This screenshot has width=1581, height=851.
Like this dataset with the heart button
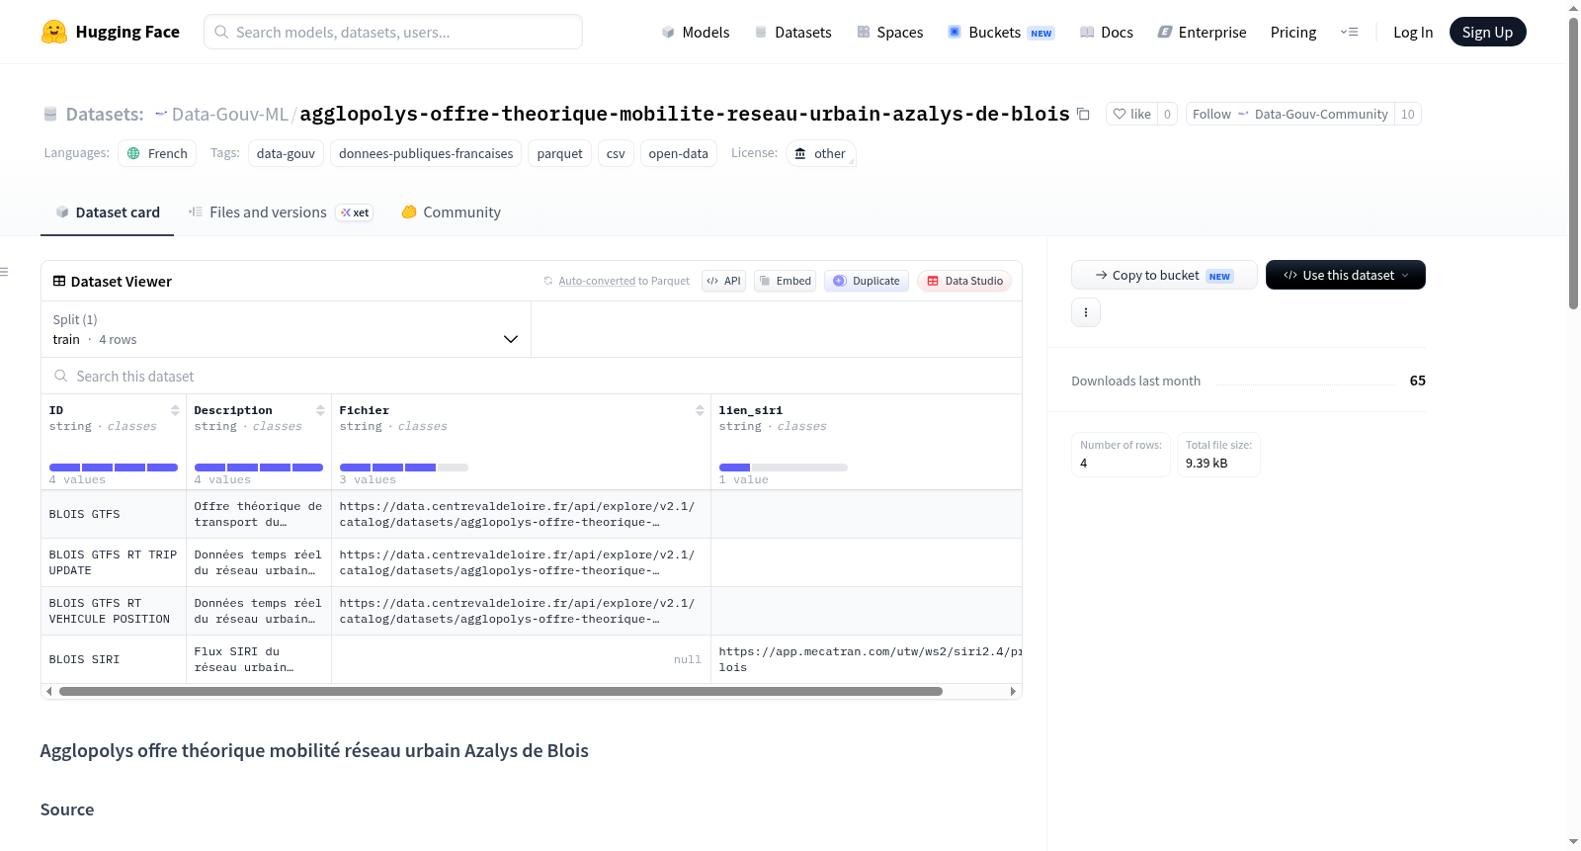click(x=1131, y=114)
